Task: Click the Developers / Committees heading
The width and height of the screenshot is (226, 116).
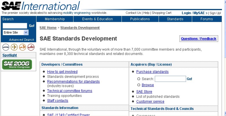Action: coord(62,65)
